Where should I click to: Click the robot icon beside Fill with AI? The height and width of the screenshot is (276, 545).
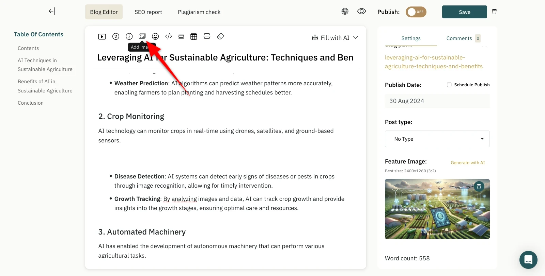click(315, 38)
